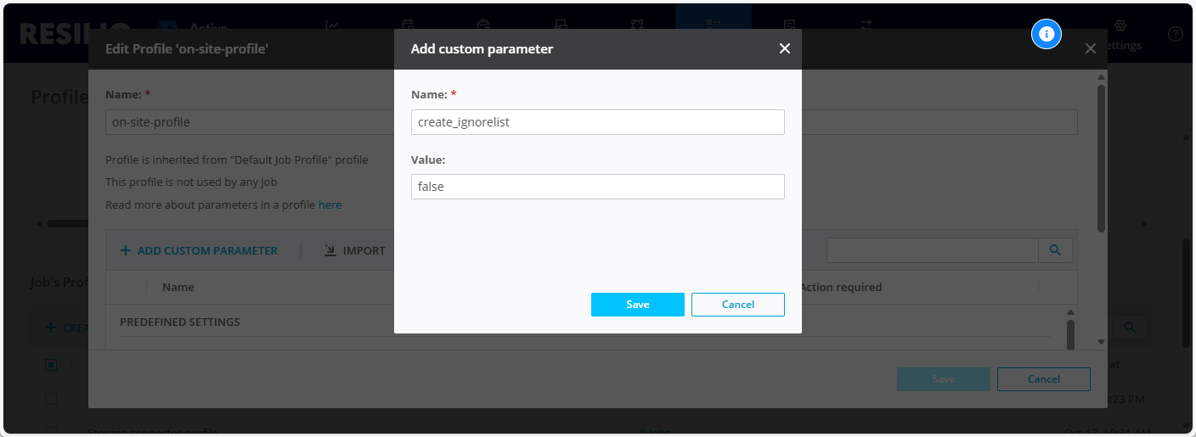
Task: Click the magnifier icon in the parameter search
Action: pyautogui.click(x=1055, y=250)
